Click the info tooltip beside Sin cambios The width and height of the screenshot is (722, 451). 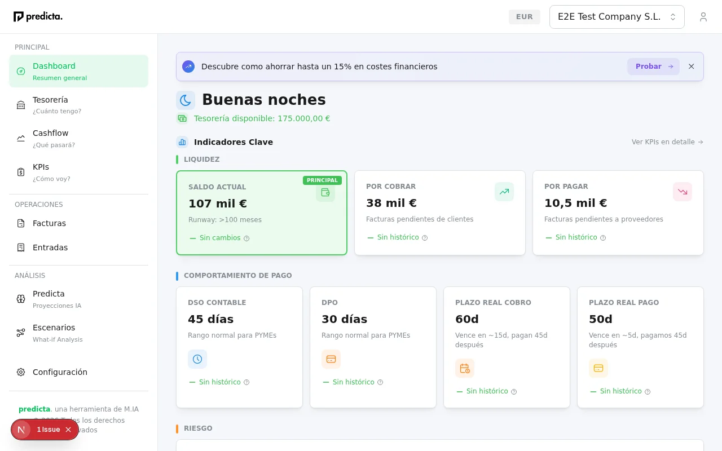point(246,238)
